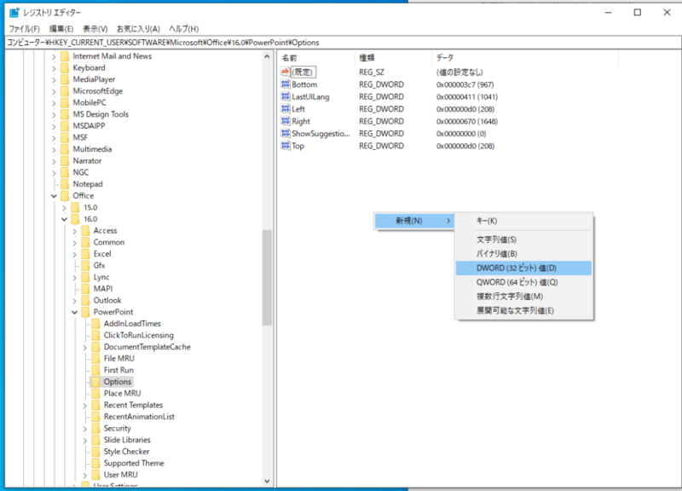This screenshot has height=491, width=682.
Task: Open the ヘルプ(H) menu
Action: click(184, 29)
